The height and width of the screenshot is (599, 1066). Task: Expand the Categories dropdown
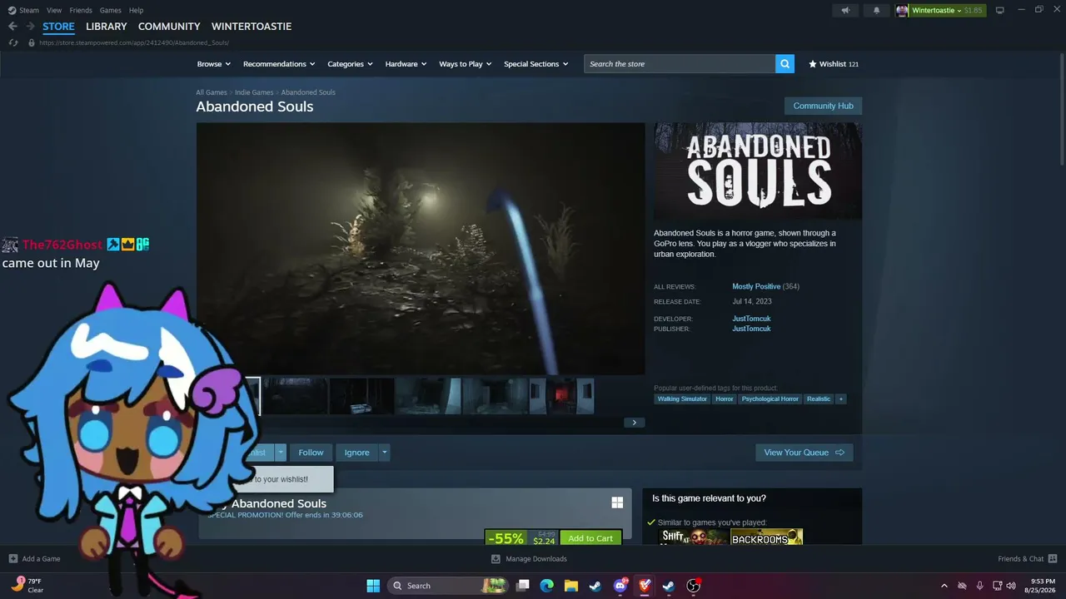pyautogui.click(x=350, y=64)
